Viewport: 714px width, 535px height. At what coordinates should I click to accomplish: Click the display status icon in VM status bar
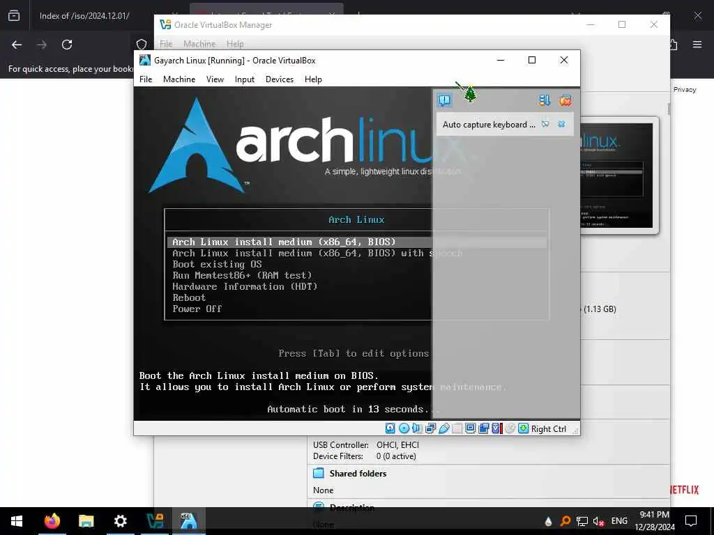click(x=471, y=428)
